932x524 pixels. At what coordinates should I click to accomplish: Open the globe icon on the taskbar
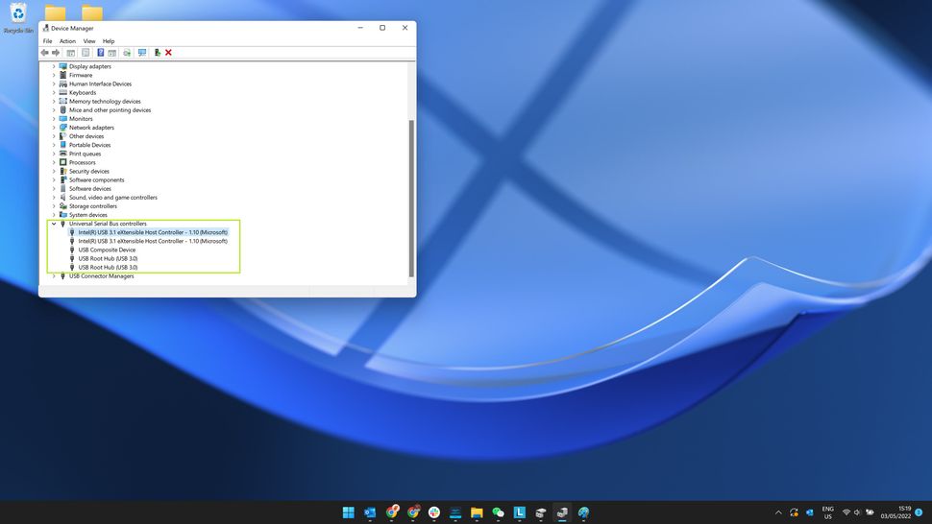tap(583, 512)
